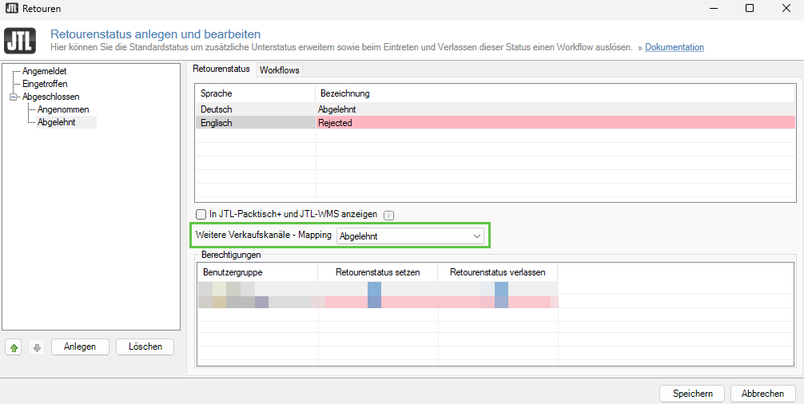
Task: Select the Retourenstatus tab
Action: pos(221,69)
